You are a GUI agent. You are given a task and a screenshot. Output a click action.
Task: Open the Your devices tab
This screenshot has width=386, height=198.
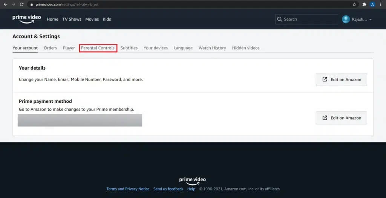pyautogui.click(x=156, y=48)
